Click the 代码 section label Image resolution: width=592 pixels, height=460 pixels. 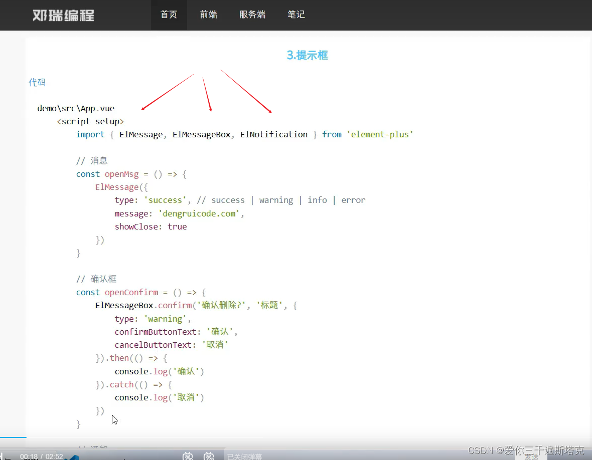[37, 82]
